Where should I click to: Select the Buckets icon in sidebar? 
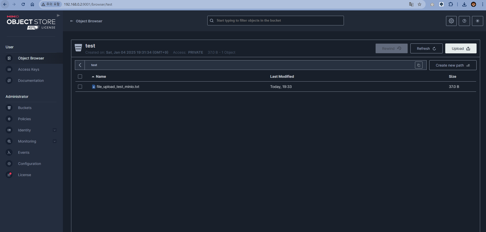pyautogui.click(x=9, y=107)
